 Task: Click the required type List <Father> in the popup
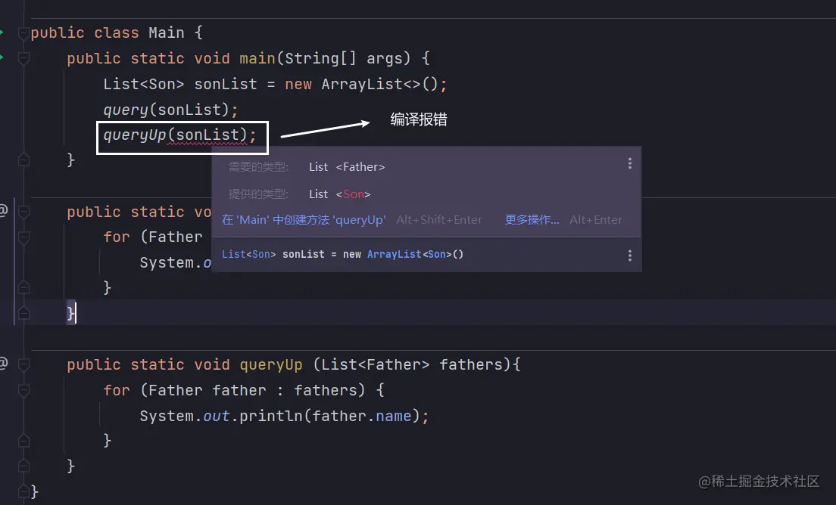pyautogui.click(x=347, y=167)
